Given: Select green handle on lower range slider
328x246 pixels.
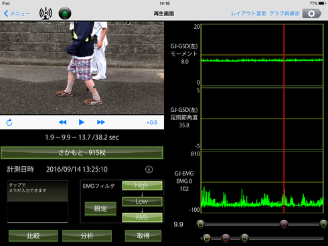Looking at the screenshot, I should [x=244, y=238].
